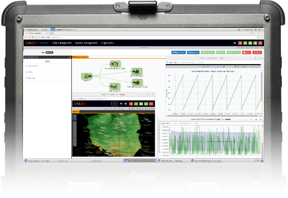
Task: Click the map zoom slider track
Action: (75, 134)
